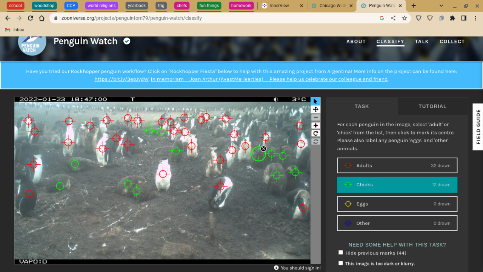Open the FIELD GUIDE side tab

(x=478, y=127)
